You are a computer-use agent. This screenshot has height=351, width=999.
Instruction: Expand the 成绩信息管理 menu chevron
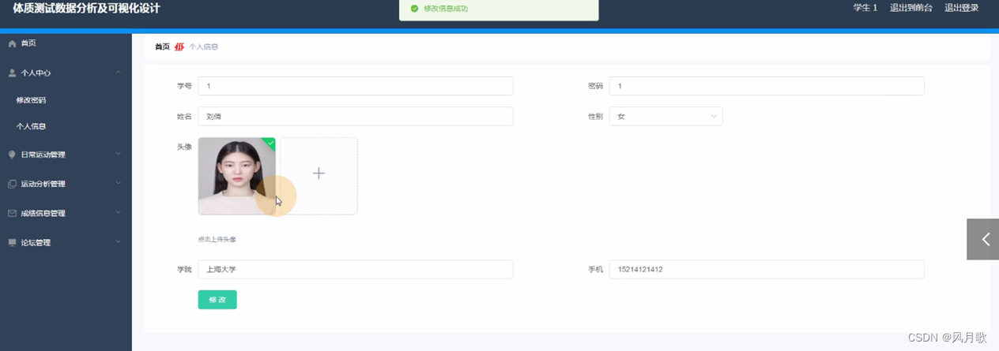(118, 212)
